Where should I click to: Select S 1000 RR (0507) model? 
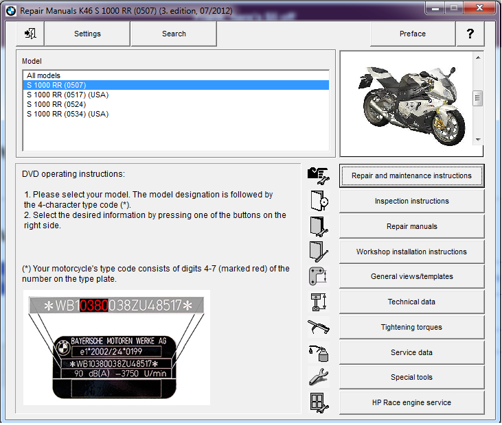tap(176, 85)
